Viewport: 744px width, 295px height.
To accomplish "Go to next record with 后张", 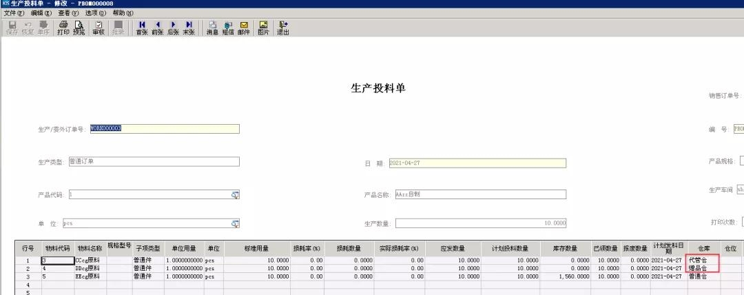I will click(x=173, y=28).
